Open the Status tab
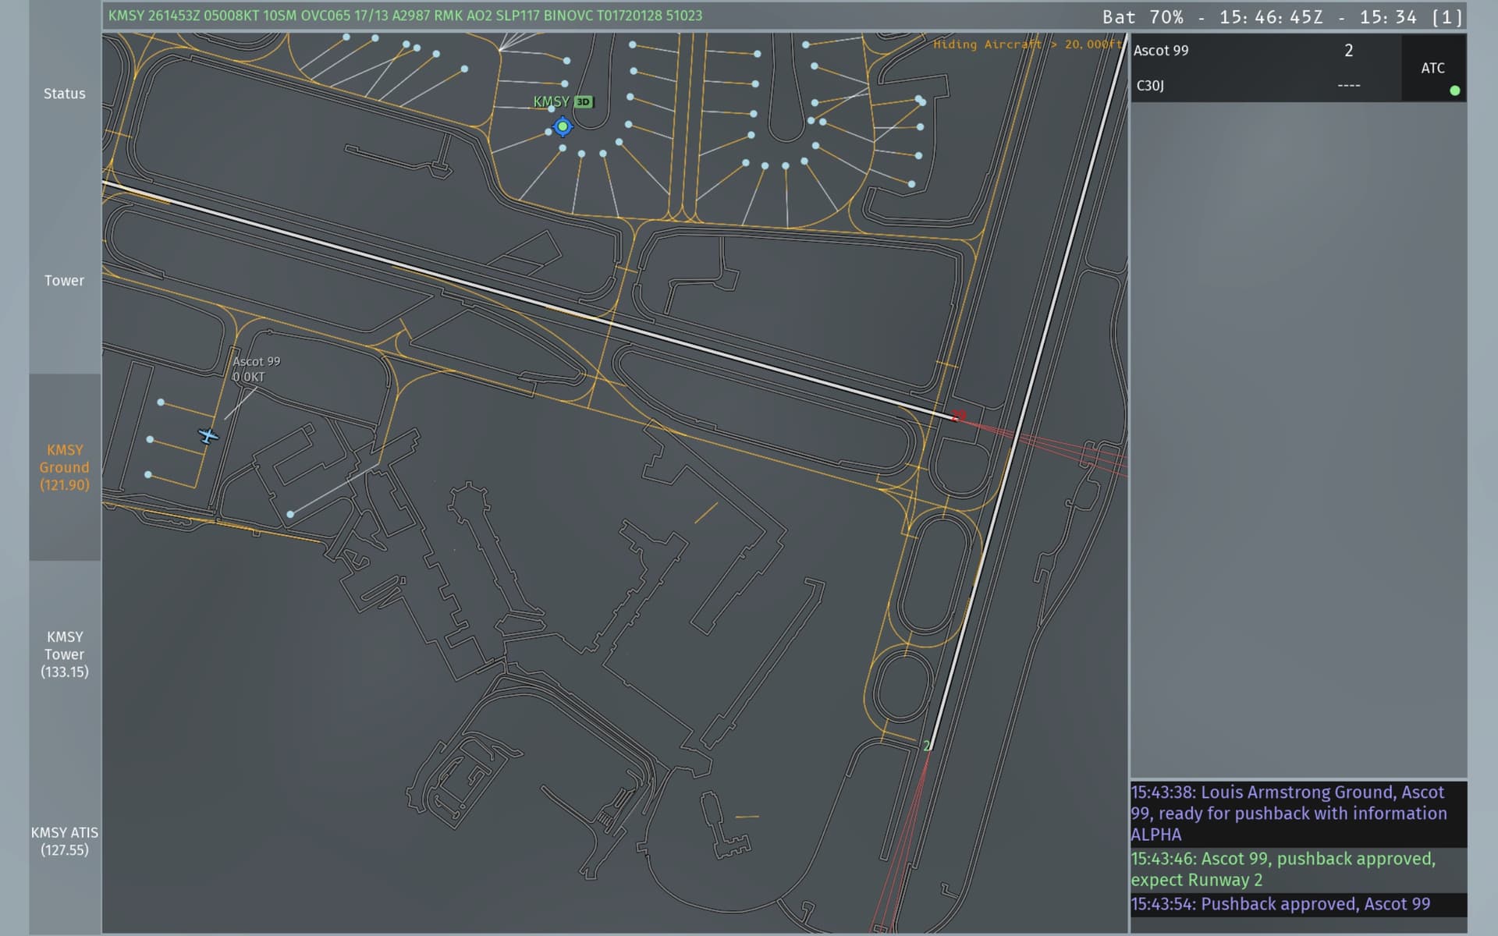1498x936 pixels. point(65,94)
